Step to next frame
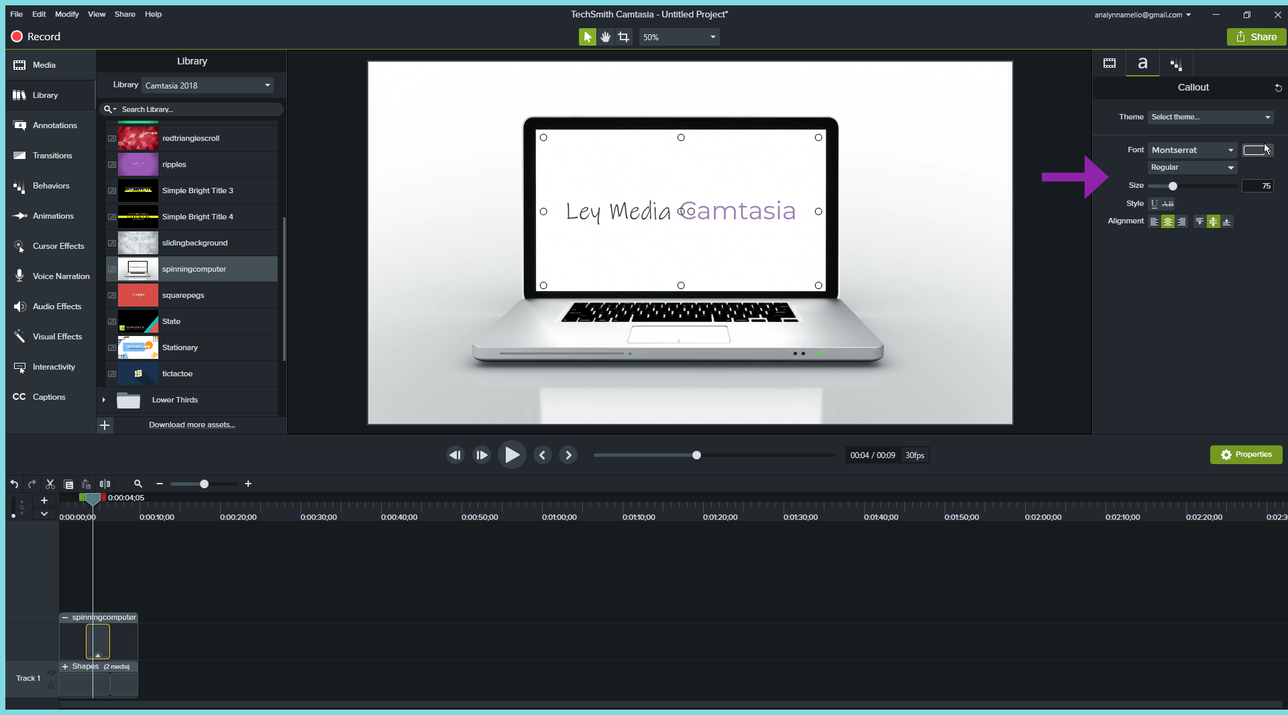 [482, 455]
